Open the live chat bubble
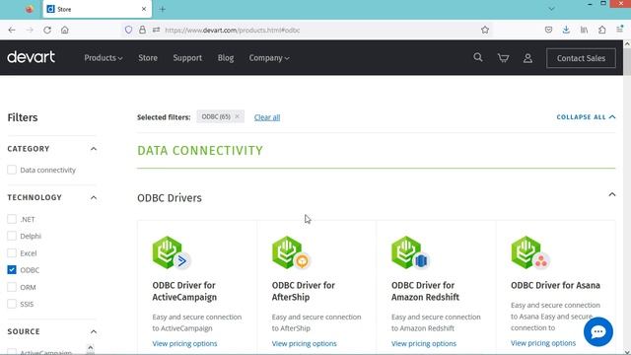Image resolution: width=631 pixels, height=355 pixels. (x=598, y=331)
